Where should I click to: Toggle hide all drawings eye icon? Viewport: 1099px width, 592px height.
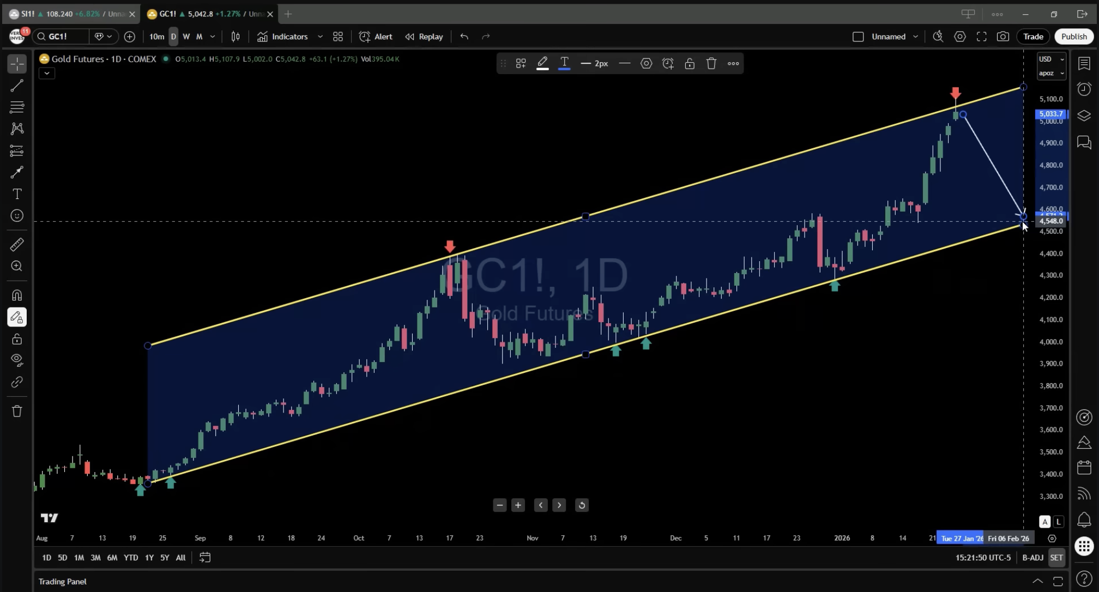(x=17, y=360)
